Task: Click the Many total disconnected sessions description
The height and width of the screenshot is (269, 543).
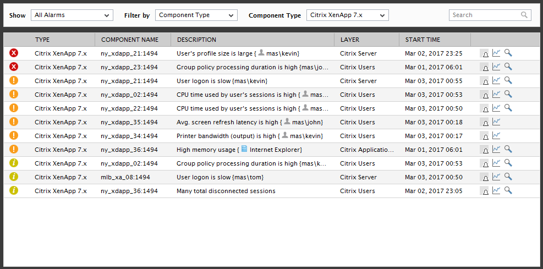Action: coord(226,191)
